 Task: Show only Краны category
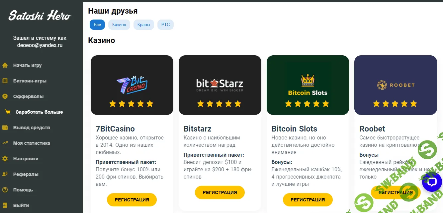click(144, 25)
